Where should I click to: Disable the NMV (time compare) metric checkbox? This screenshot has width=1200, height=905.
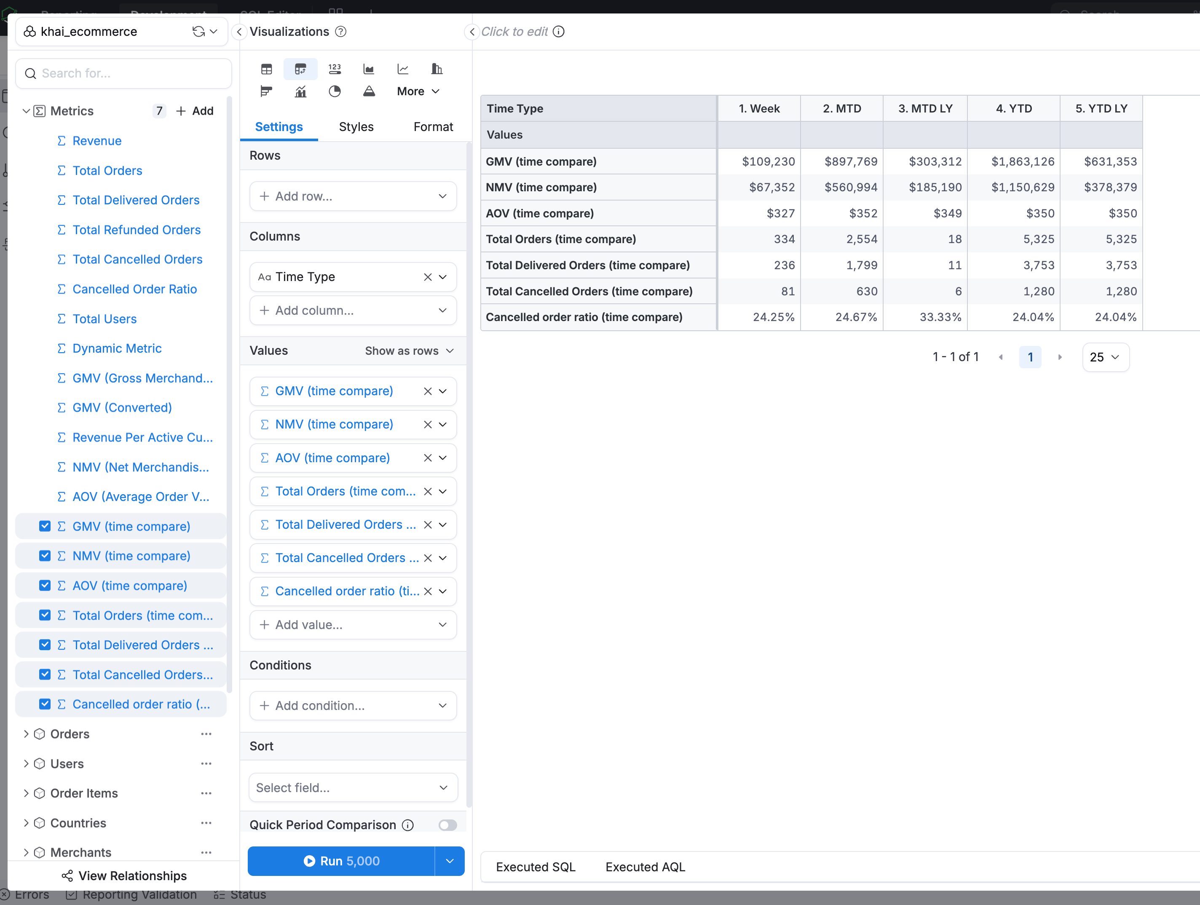point(45,556)
